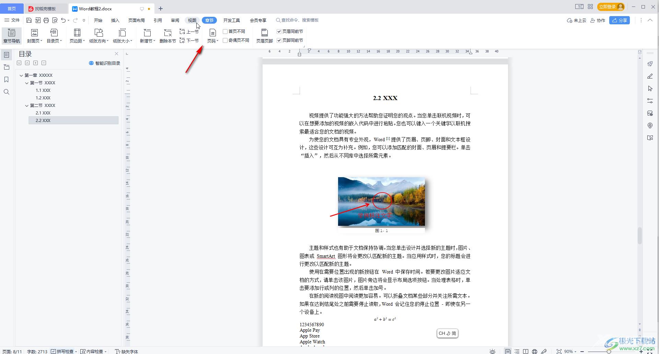This screenshot has height=354, width=659.
Task: Click the search commands field 查找命令
Action: (297, 20)
